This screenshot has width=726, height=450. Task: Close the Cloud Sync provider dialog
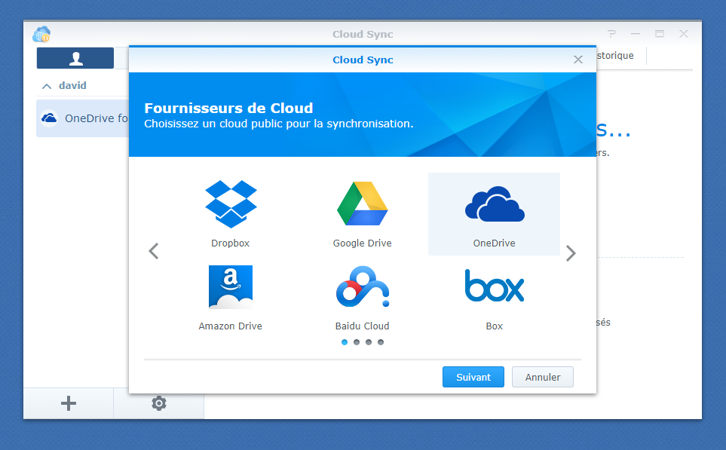click(577, 60)
